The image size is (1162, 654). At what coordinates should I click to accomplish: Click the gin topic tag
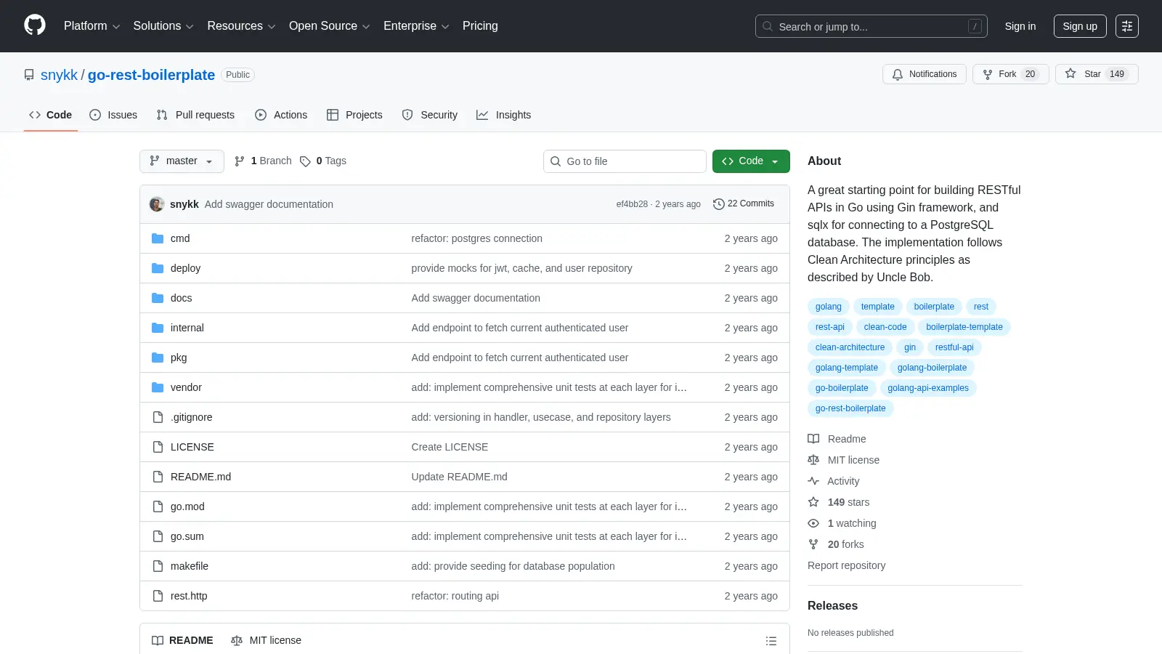coord(910,347)
